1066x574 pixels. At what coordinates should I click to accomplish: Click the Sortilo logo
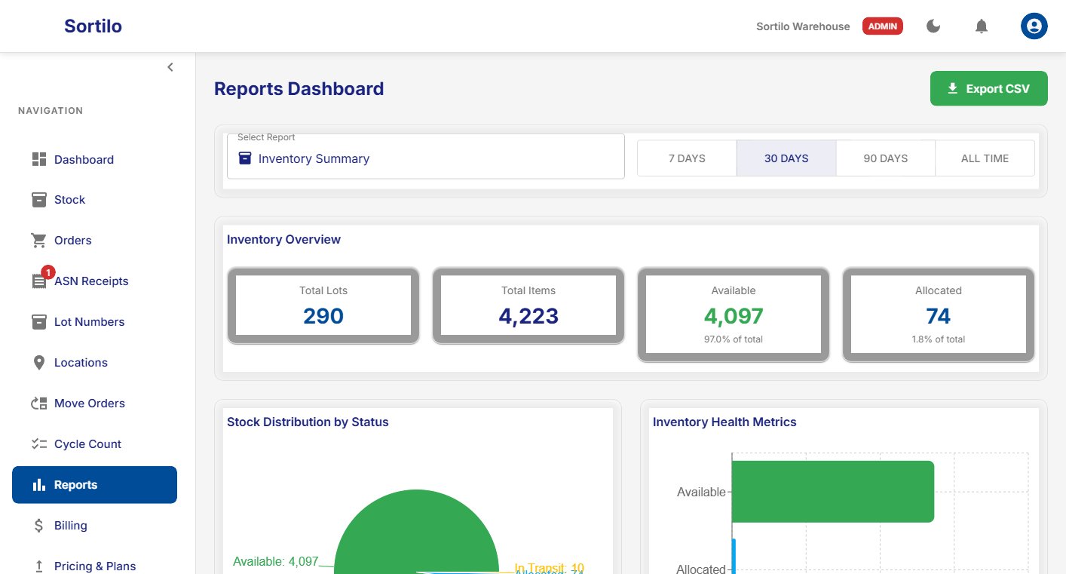pos(93,26)
